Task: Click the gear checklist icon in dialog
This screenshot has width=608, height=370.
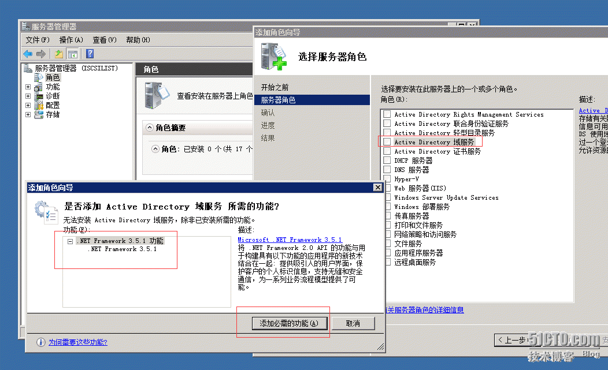Action: pyautogui.click(x=46, y=212)
